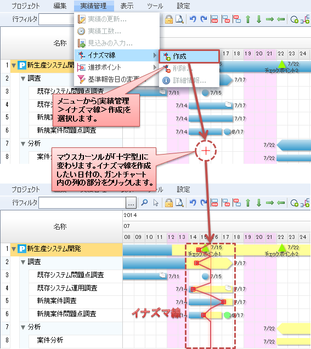Click チェックポイント2 green triangle in bottom chart
311x349 pixels.
click(x=282, y=248)
